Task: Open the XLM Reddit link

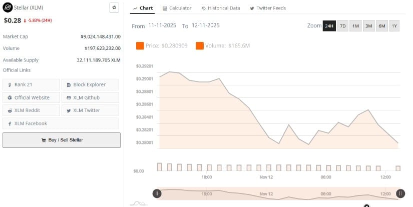Action: (x=31, y=110)
